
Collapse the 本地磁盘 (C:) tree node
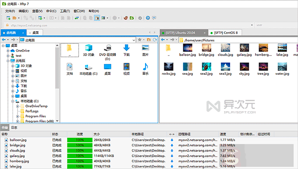[13, 101]
